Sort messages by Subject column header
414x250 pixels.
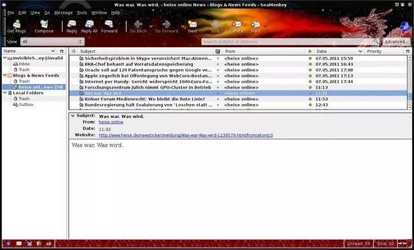coord(145,51)
